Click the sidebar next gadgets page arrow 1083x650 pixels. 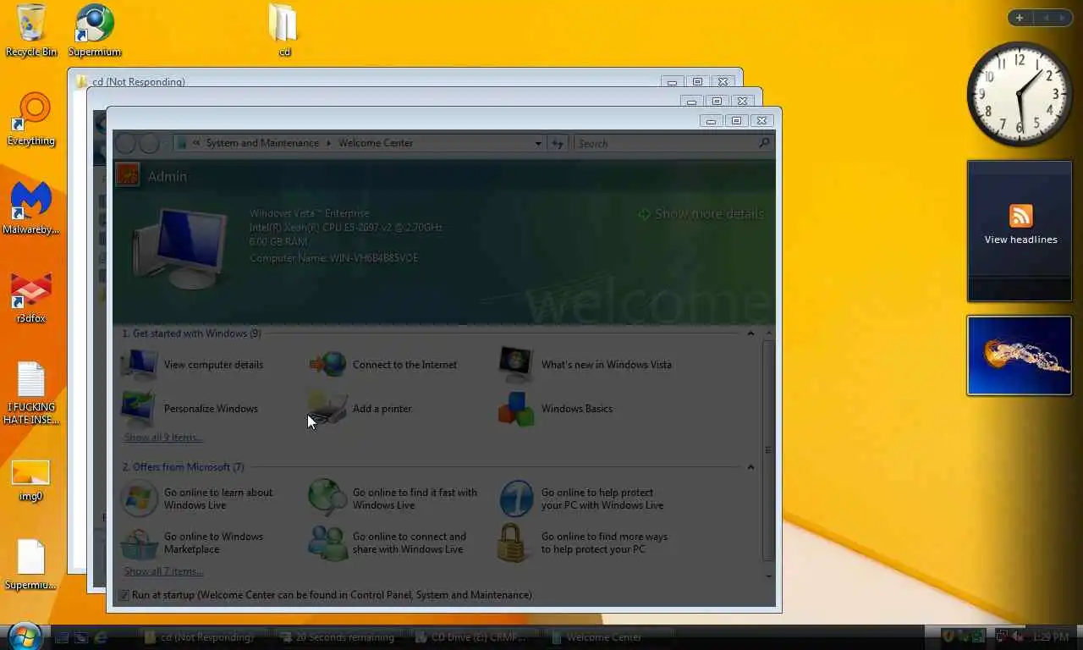click(x=1063, y=18)
